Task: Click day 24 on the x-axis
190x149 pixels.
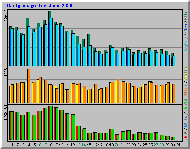Action: pos(139,145)
